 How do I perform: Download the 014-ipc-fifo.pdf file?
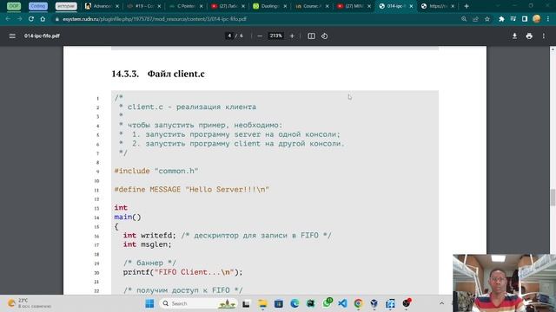[514, 36]
